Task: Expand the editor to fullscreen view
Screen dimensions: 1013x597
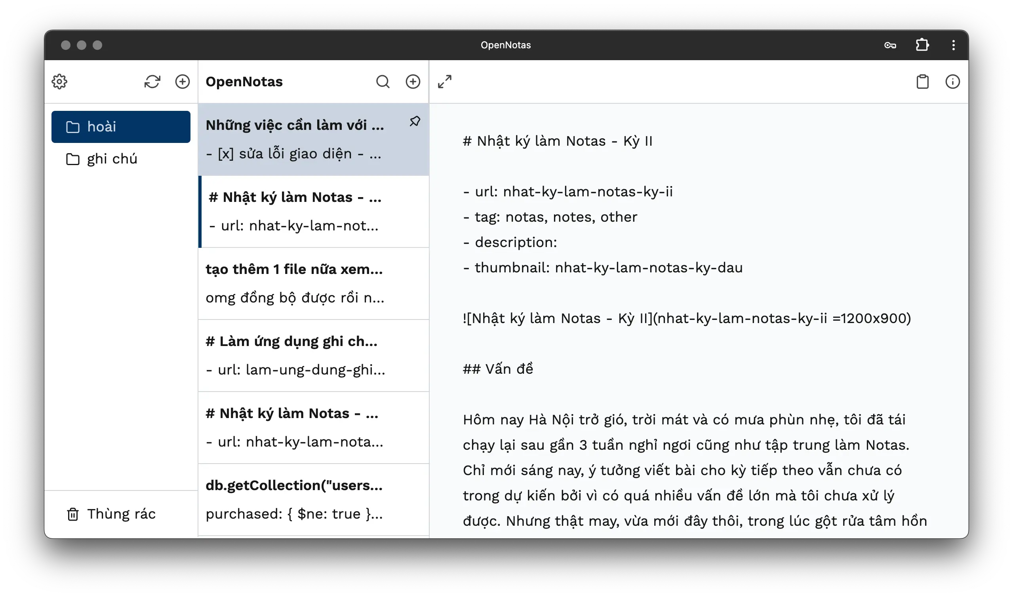Action: [445, 82]
